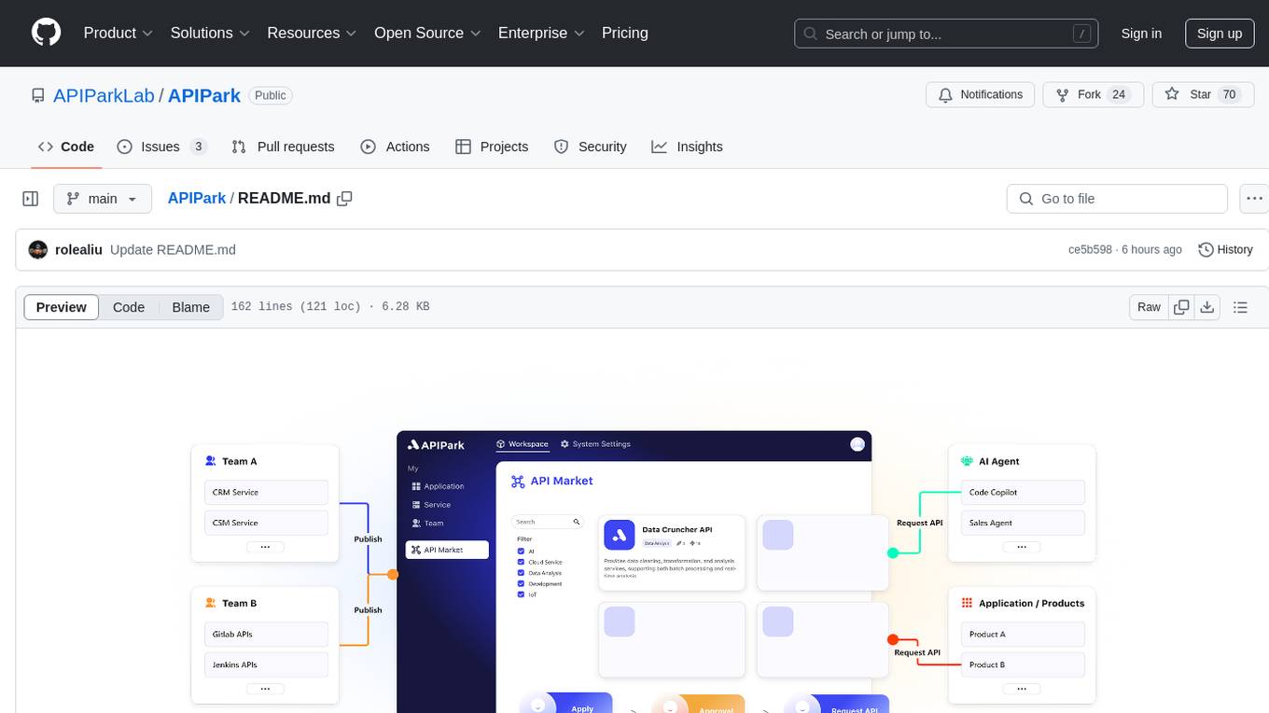
Task: Open the Security tab
Action: (590, 147)
